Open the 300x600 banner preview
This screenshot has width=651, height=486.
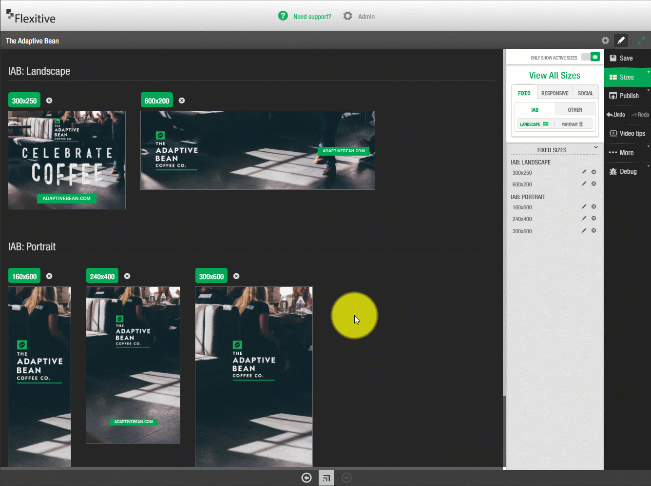click(x=254, y=377)
